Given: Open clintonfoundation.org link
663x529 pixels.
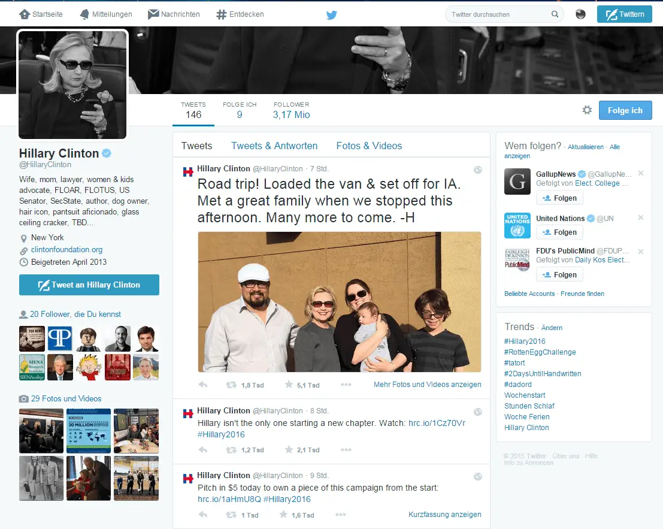Looking at the screenshot, I should (66, 250).
